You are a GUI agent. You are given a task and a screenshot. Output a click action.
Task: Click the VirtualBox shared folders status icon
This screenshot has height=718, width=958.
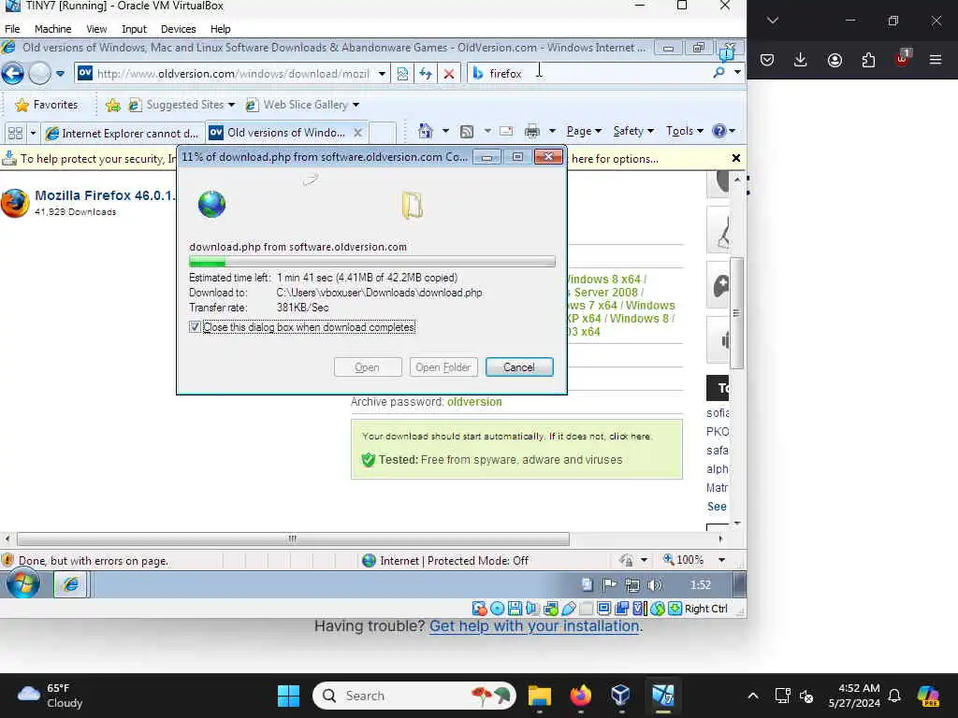(587, 608)
